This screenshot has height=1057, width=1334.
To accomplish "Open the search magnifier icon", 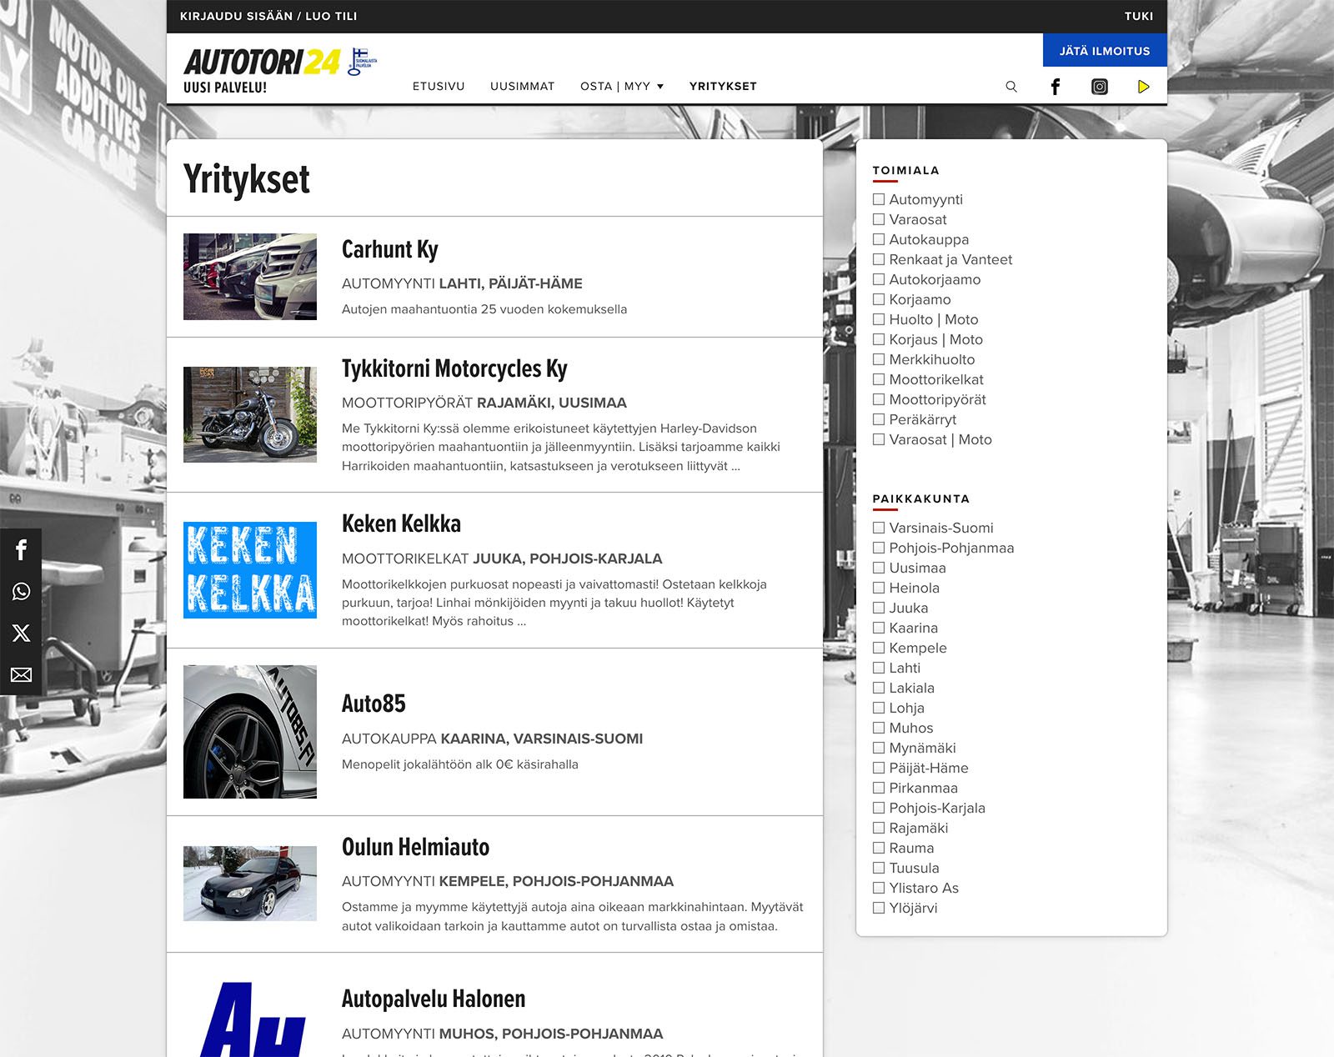I will pyautogui.click(x=1011, y=87).
